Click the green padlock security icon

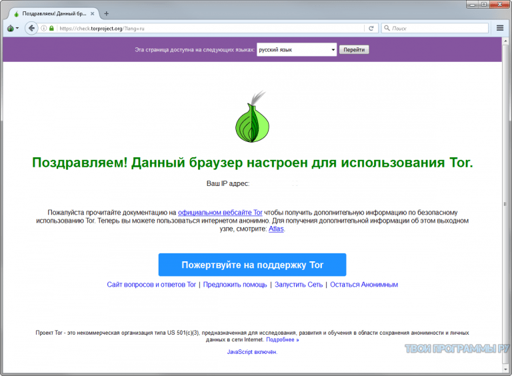(51, 29)
